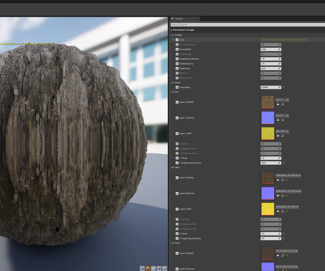325x271 pixels.
Task: Select cylinder preview mesh in viewport toolbar
Action: coord(142,268)
